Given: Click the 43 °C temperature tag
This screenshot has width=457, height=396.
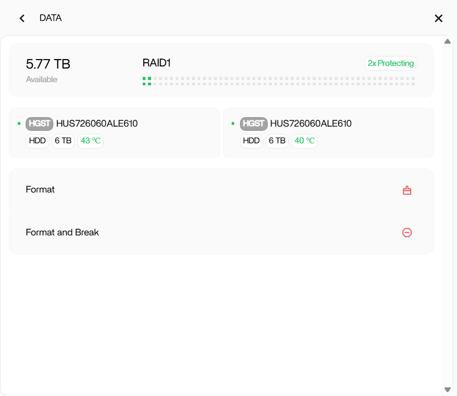Looking at the screenshot, I should [x=90, y=141].
